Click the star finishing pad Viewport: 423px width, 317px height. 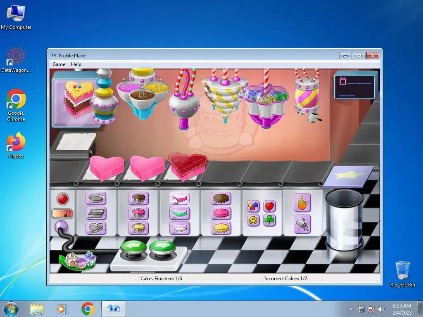pyautogui.click(x=348, y=176)
